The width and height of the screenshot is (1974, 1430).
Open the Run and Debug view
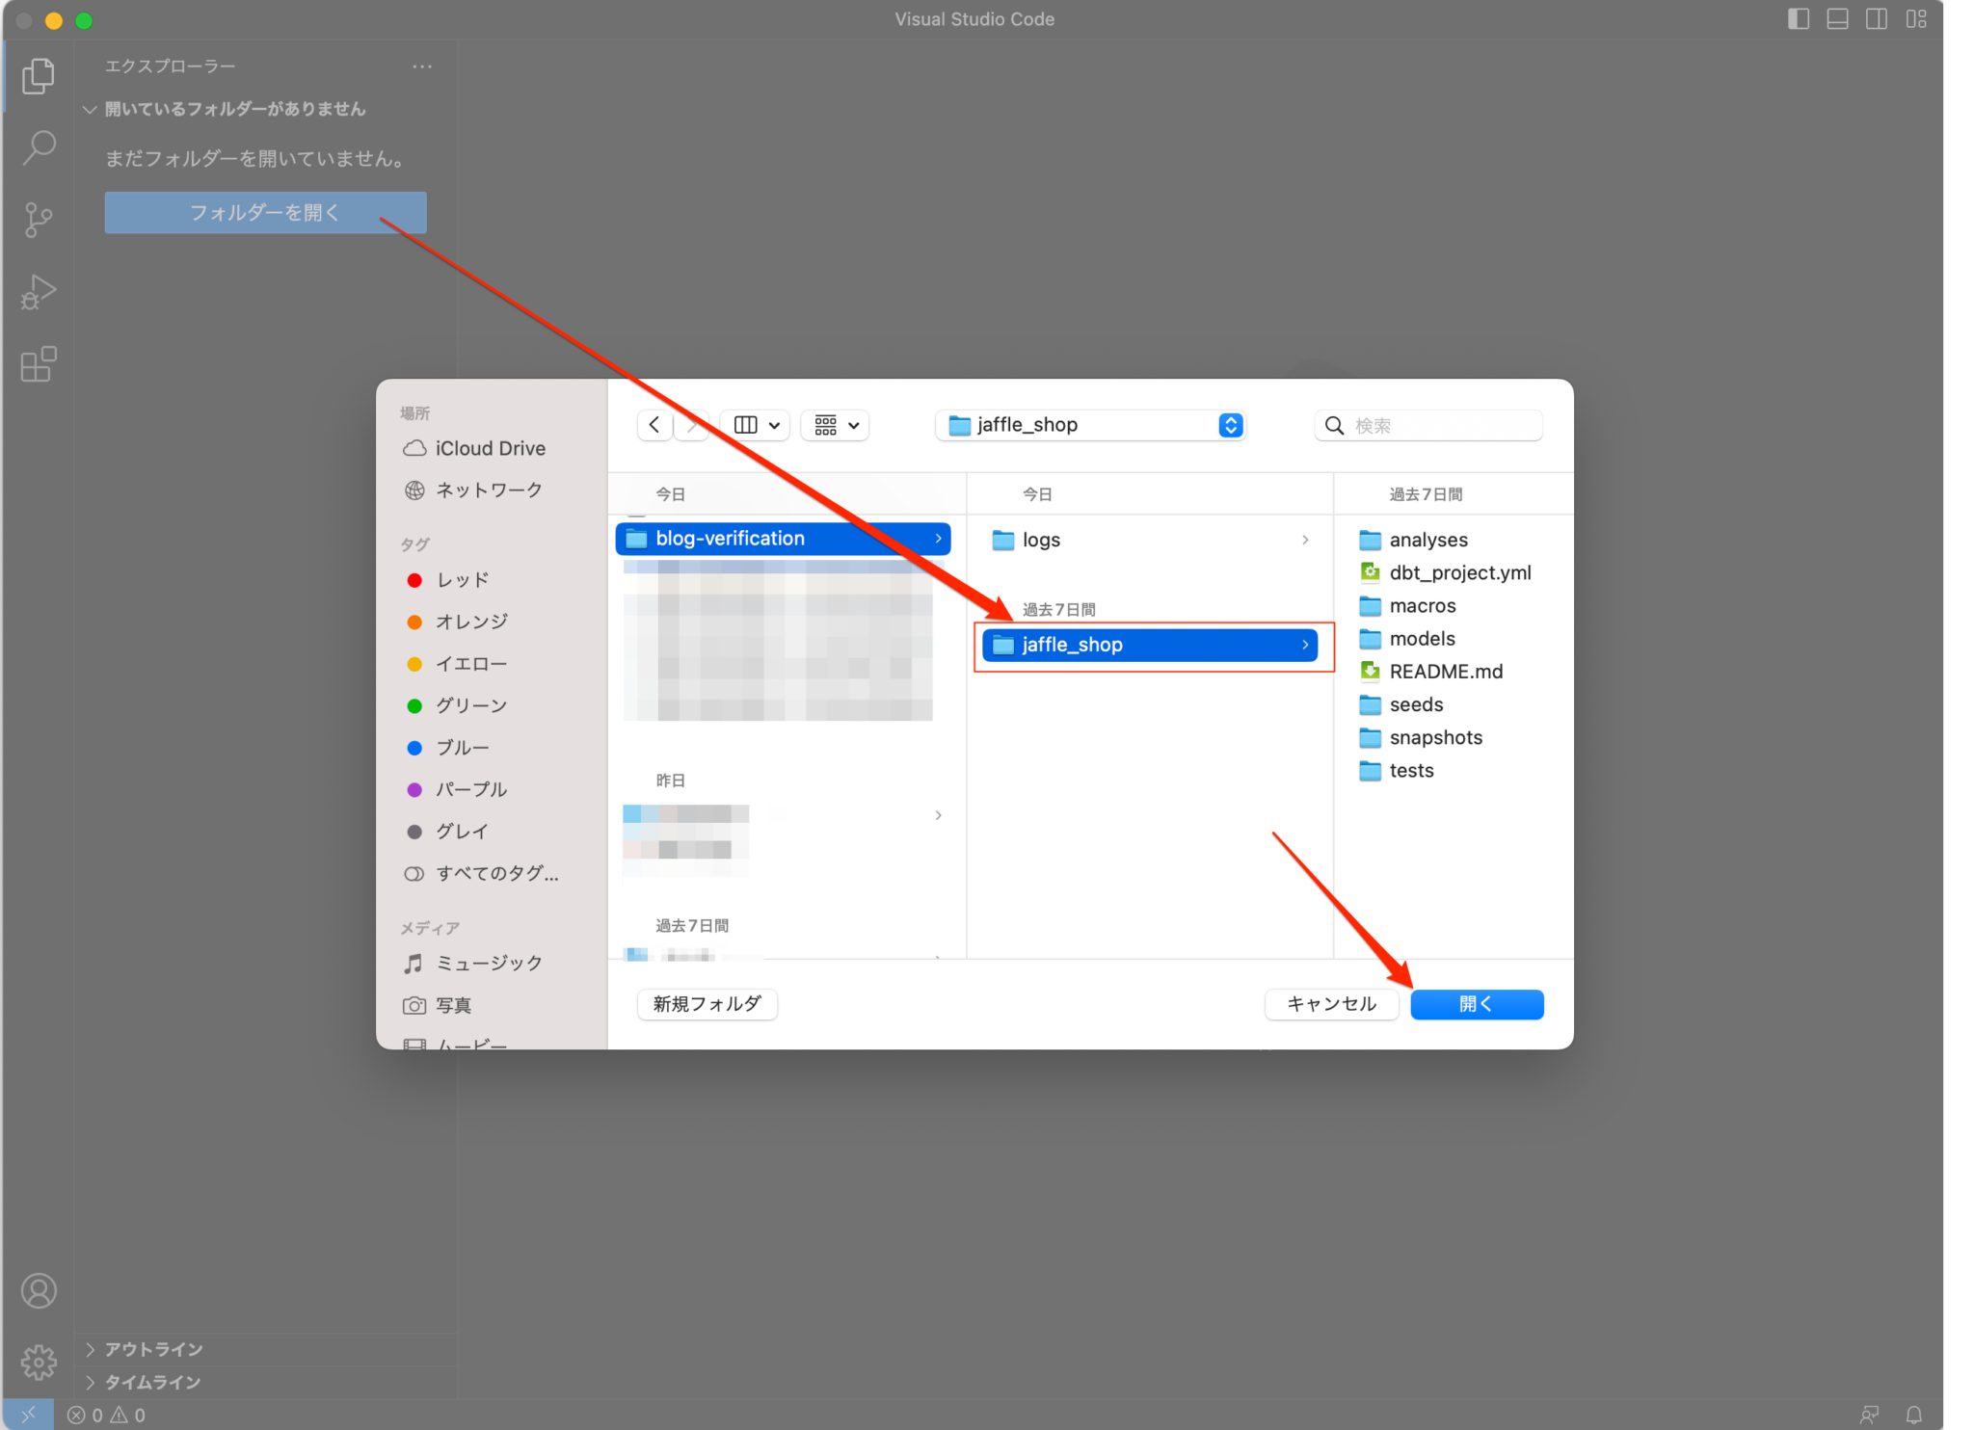tap(38, 292)
